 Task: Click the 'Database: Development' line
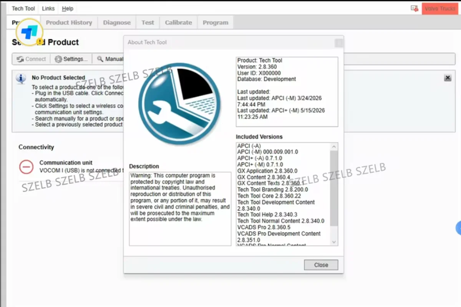click(267, 79)
